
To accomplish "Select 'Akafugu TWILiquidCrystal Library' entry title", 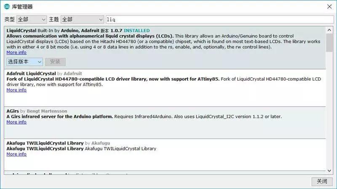I will [x=45, y=143].
